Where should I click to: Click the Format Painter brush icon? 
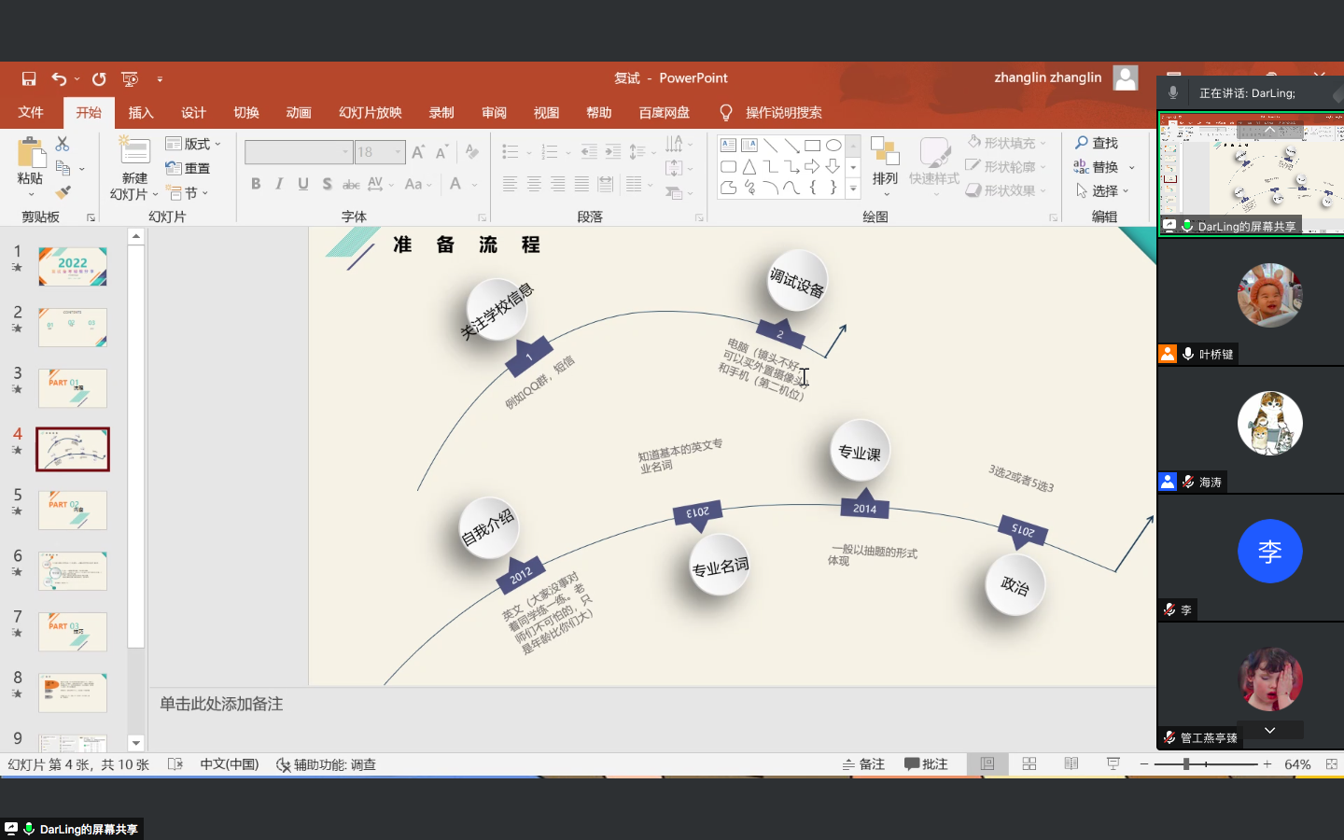pos(63,192)
